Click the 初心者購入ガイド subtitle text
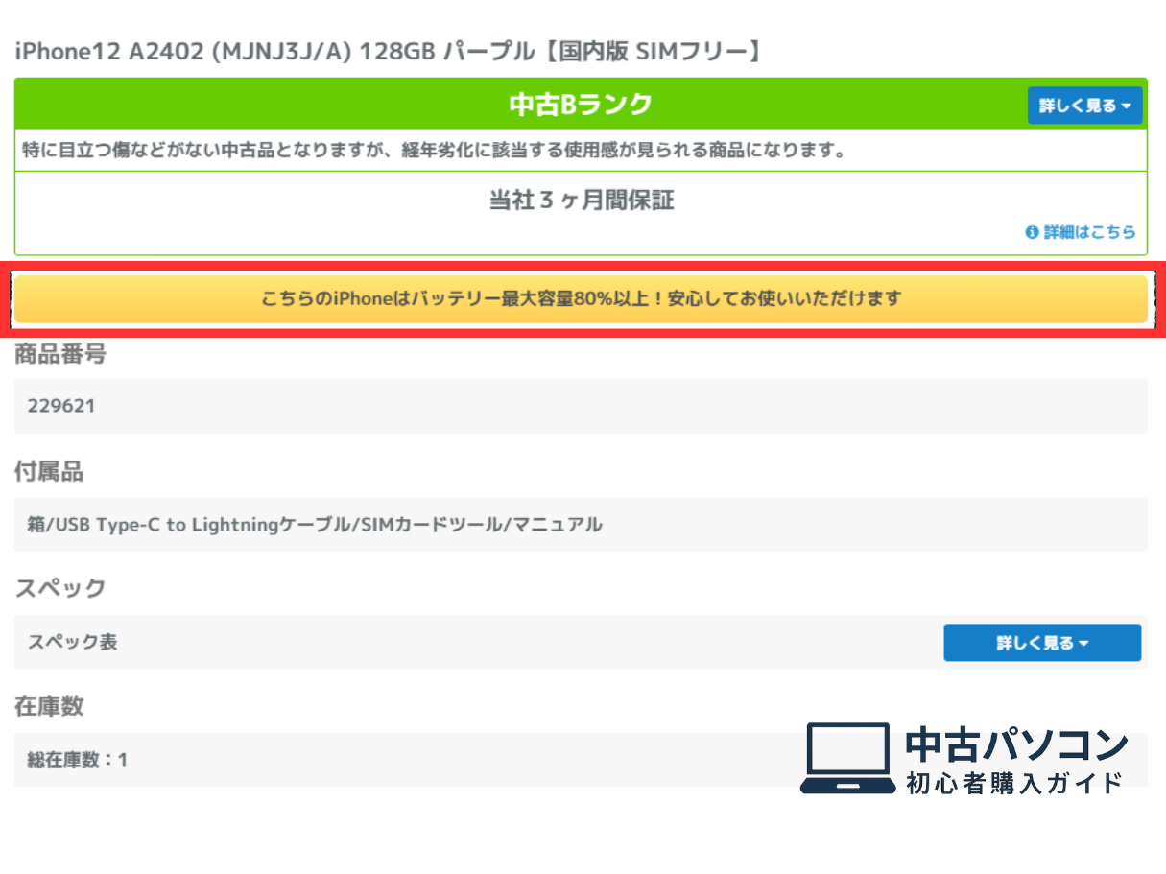1166x874 pixels. pyautogui.click(x=1014, y=783)
